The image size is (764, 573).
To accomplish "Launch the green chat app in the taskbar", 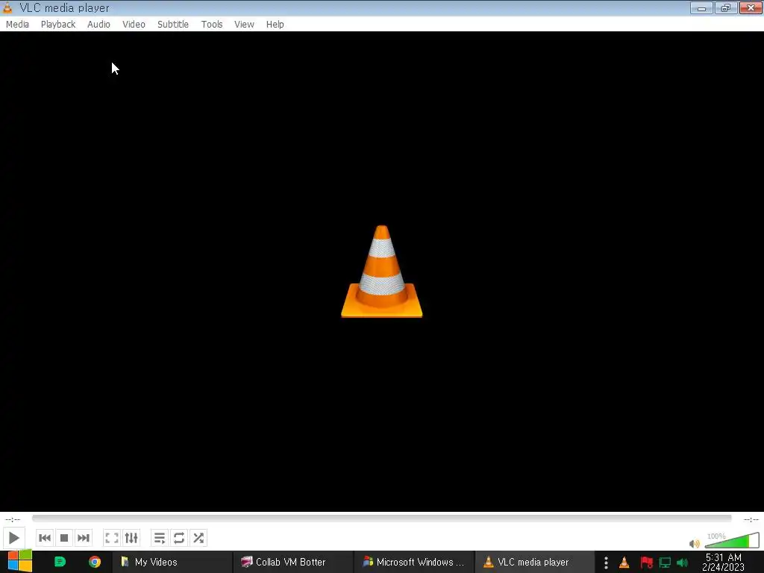I will (60, 562).
